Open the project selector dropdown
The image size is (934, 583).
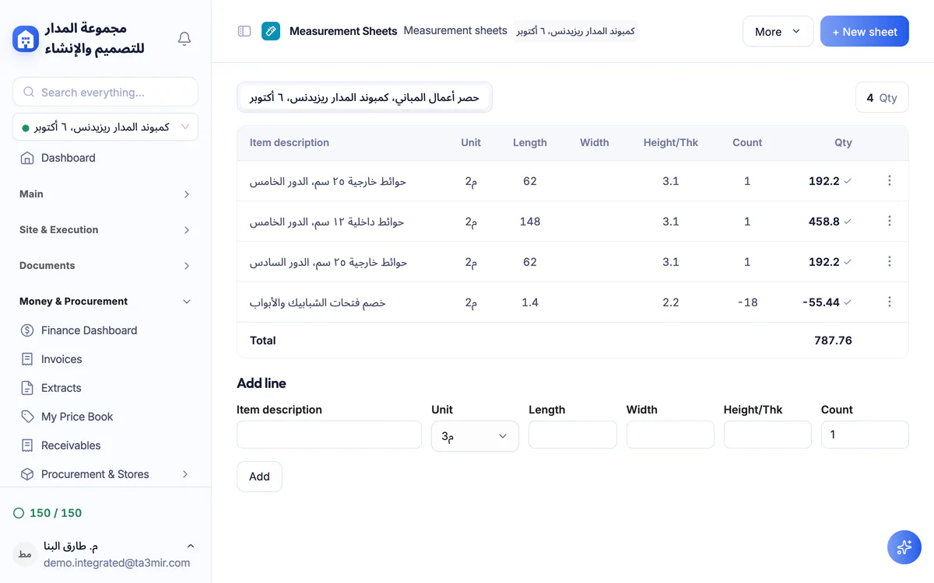pos(105,127)
